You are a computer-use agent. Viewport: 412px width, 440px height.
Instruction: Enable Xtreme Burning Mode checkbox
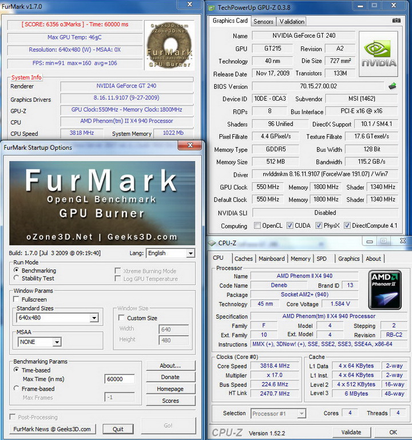pyautogui.click(x=118, y=271)
